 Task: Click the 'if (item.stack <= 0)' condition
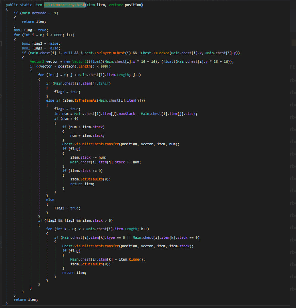tap(82, 171)
